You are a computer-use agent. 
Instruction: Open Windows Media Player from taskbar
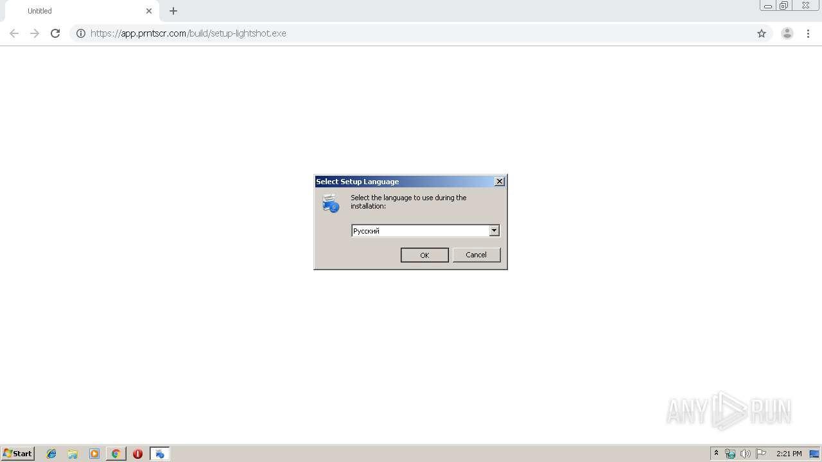coord(94,454)
